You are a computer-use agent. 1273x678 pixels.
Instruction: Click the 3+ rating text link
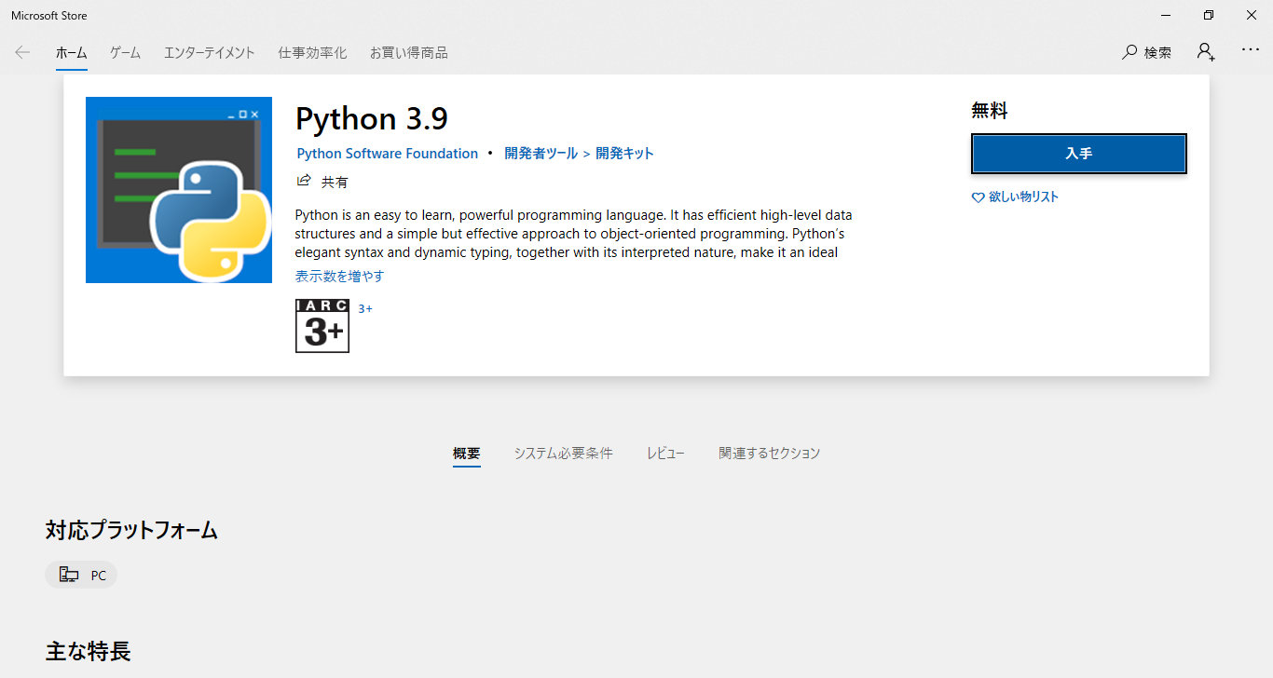[x=365, y=309]
